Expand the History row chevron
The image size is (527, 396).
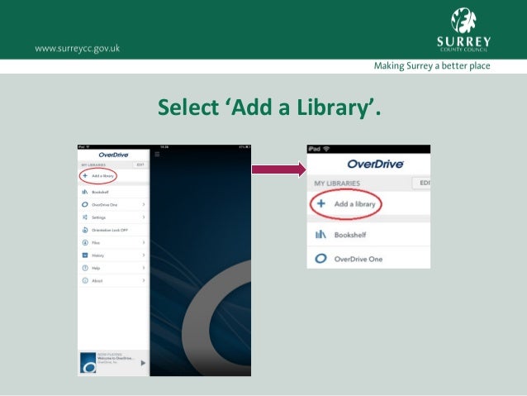pos(144,255)
